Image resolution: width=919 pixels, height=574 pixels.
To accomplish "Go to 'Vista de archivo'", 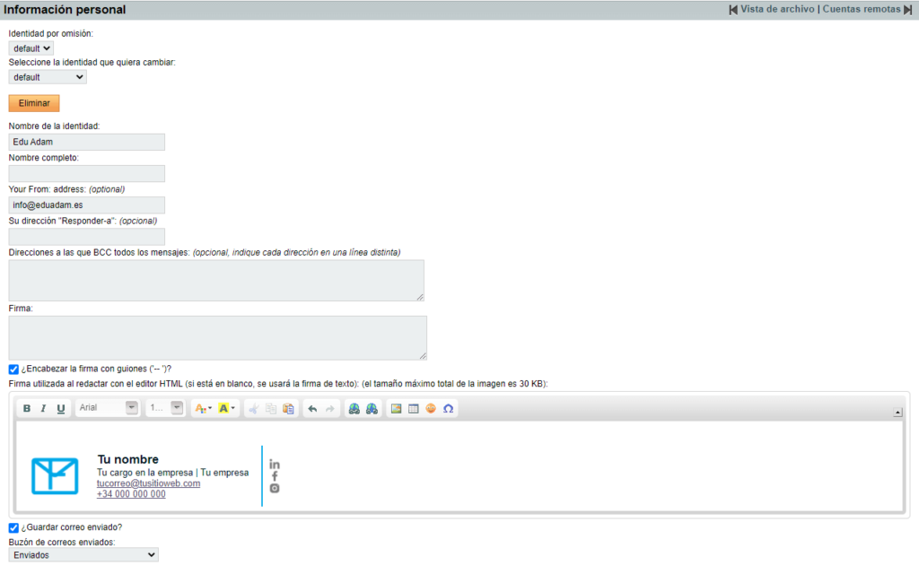I will point(776,9).
